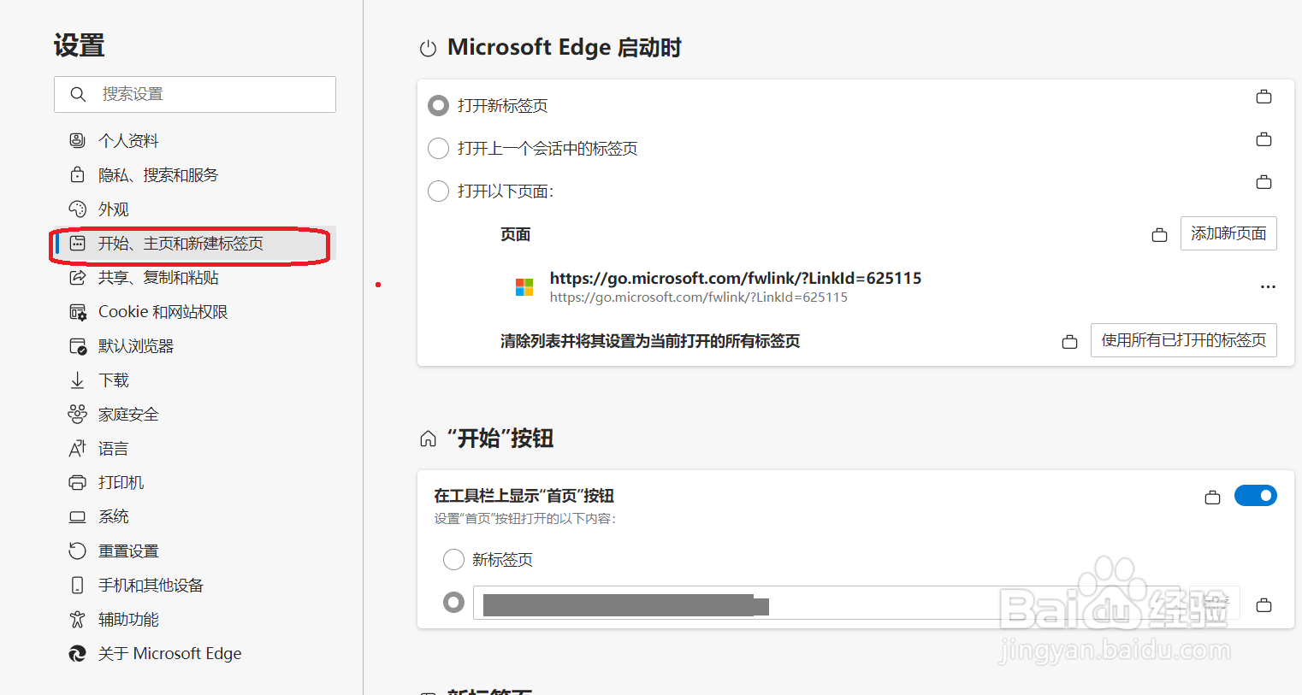Click the home button URL input field
Viewport: 1302px width, 695px height.
click(826, 603)
